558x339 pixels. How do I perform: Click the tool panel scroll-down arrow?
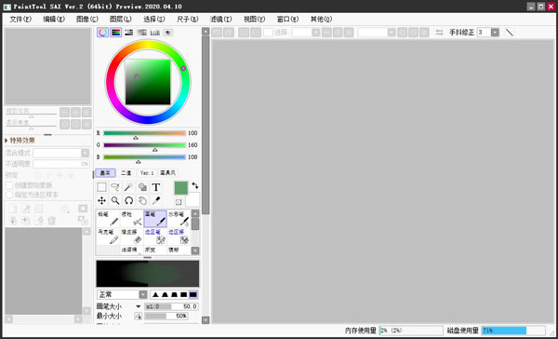pos(206,319)
